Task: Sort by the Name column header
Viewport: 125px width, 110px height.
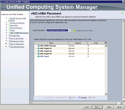Action: click(x=51, y=43)
